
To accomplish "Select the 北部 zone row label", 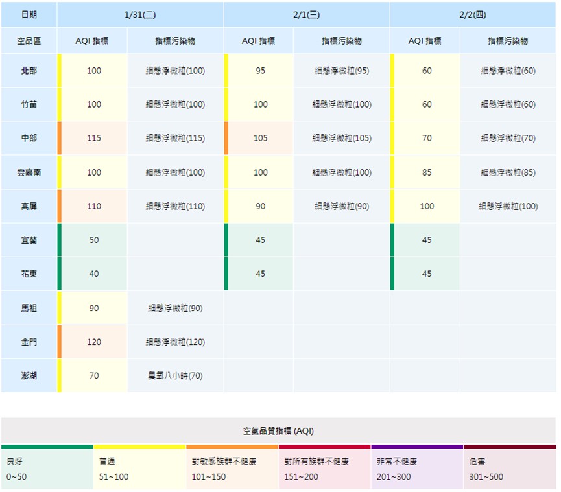I will click(x=29, y=71).
